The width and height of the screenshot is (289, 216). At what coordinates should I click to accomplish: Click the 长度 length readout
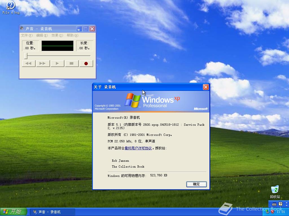click(x=84, y=46)
